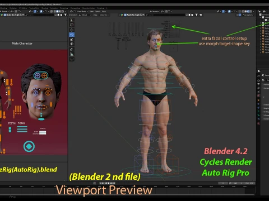Click the teal tongue bars under TONG
This screenshot has width=269, height=201.
point(22,129)
